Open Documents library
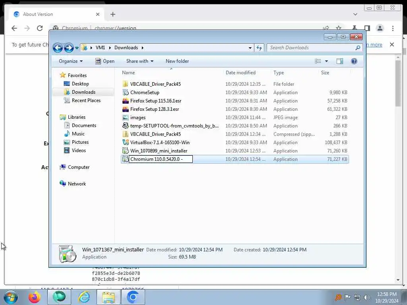This screenshot has width=407, height=305. click(x=84, y=125)
